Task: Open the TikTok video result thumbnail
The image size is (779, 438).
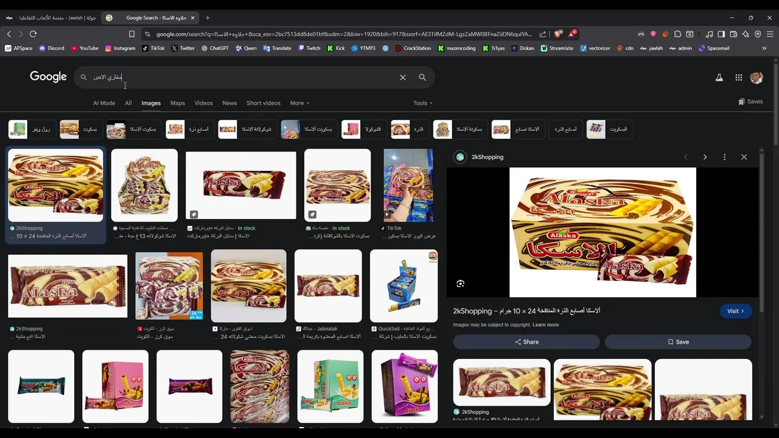Action: pyautogui.click(x=408, y=185)
